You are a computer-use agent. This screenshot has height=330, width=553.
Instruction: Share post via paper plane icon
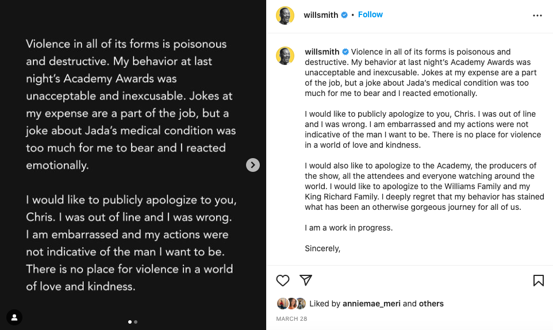point(306,280)
